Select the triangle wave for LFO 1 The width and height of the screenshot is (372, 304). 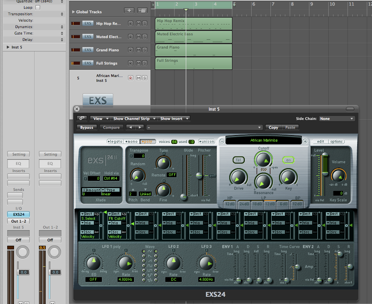(x=144, y=251)
